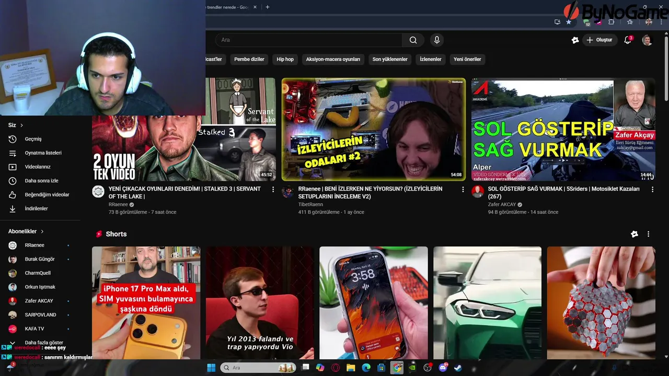Open Oynatma listeleri in the sidebar
669x376 pixels.
pyautogui.click(x=41, y=153)
